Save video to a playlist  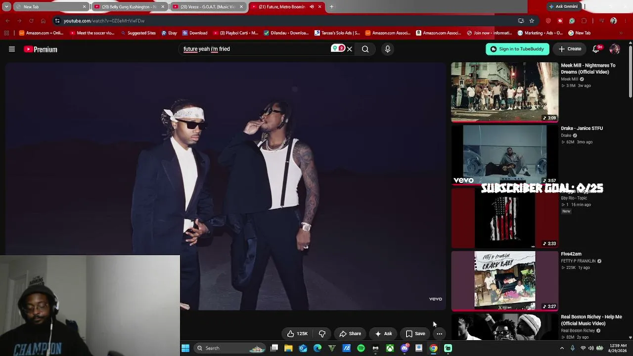click(x=415, y=334)
